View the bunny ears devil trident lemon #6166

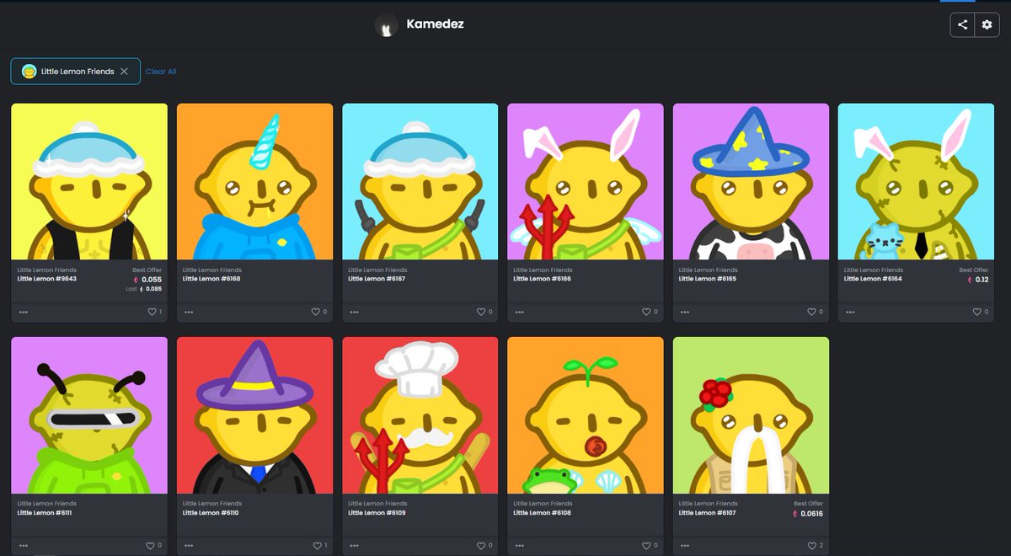coord(585,181)
